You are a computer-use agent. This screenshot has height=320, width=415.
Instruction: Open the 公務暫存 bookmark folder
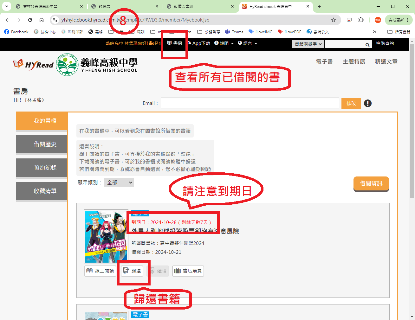(x=209, y=32)
